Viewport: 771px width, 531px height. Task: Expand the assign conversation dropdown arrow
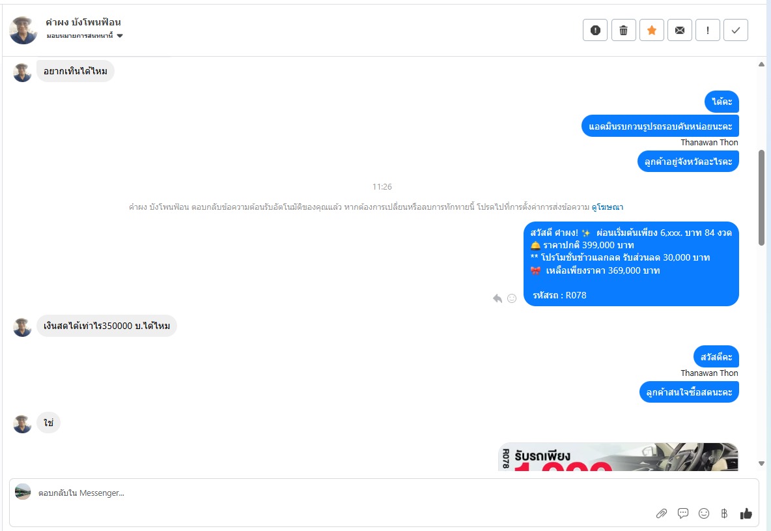click(x=119, y=35)
